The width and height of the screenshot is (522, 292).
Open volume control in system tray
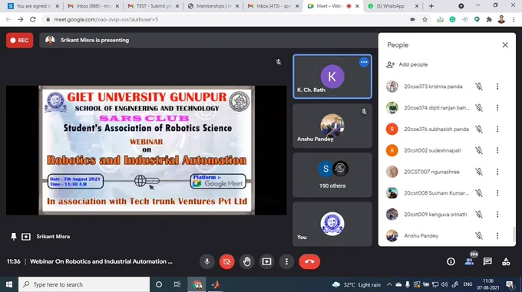point(444,284)
